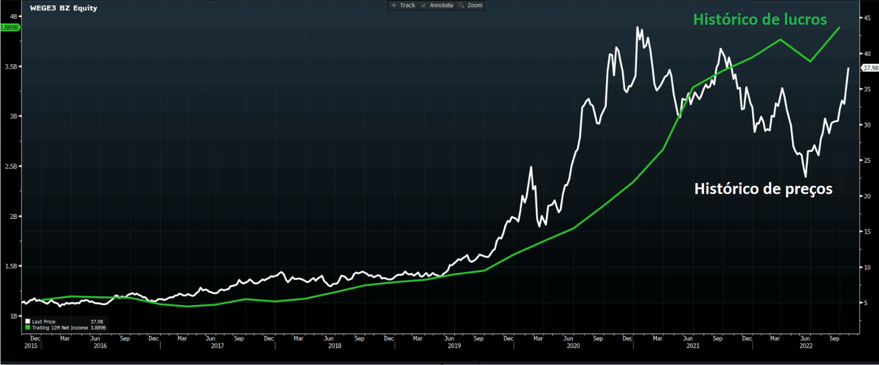Click the 45 right axis label
Viewport: 879px width, 365px height.
click(869, 19)
